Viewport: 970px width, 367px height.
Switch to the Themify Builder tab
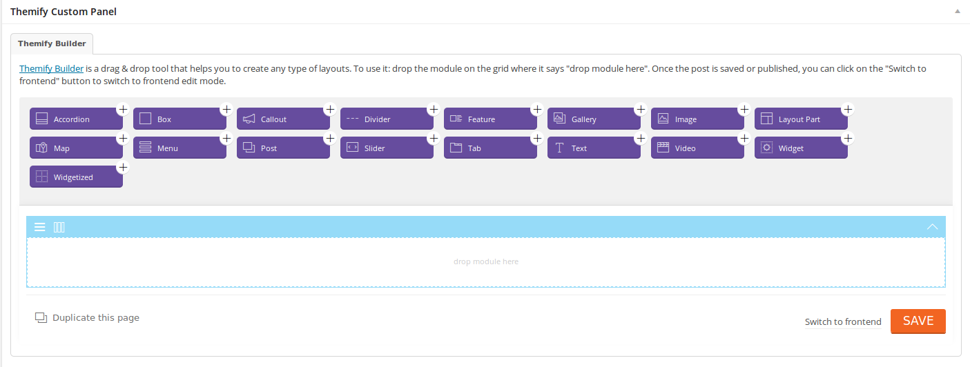point(52,43)
